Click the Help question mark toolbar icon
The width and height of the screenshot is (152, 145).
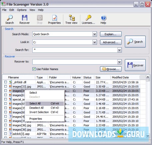click(x=104, y=18)
